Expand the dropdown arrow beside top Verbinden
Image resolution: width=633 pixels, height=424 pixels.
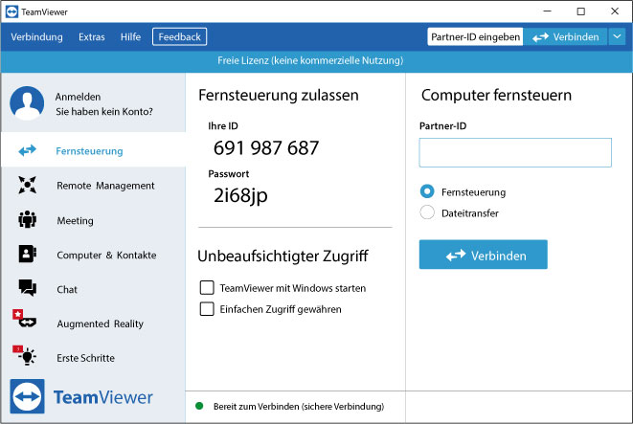tap(618, 36)
